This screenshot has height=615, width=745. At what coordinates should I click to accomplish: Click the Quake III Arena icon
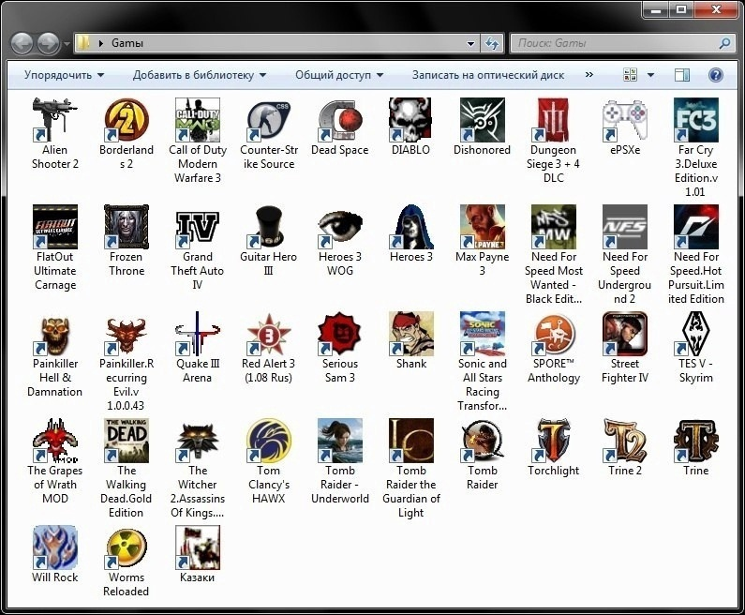click(x=197, y=334)
